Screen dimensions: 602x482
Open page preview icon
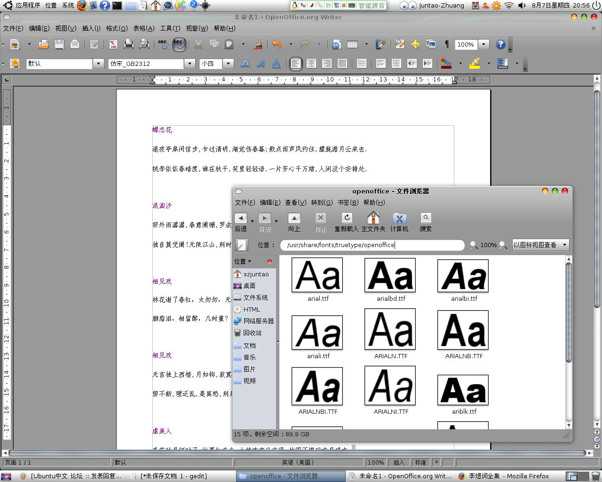tap(144, 44)
